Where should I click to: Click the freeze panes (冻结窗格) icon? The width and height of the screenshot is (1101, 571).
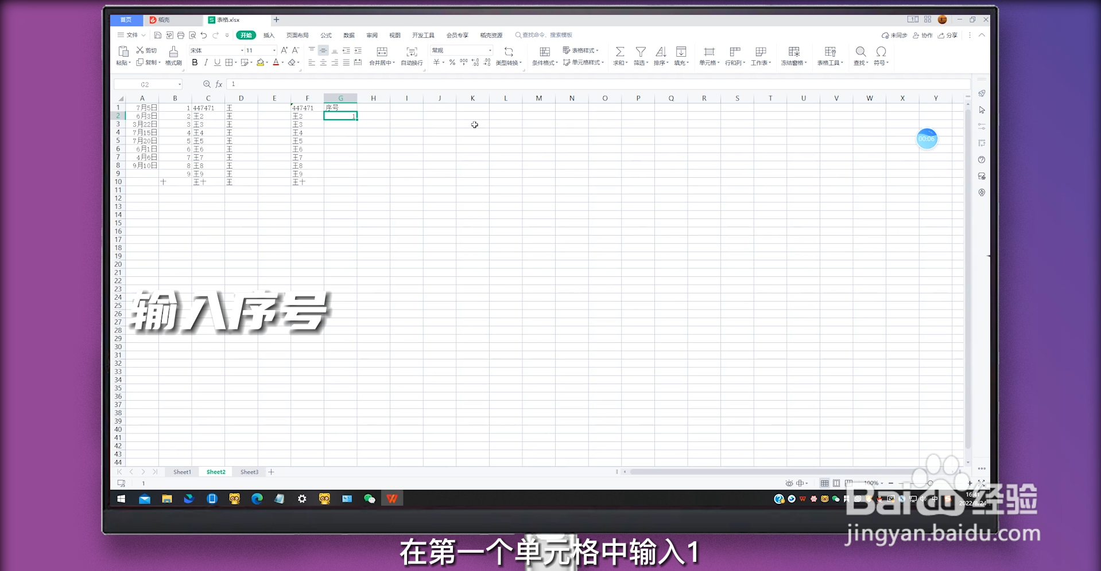point(794,52)
